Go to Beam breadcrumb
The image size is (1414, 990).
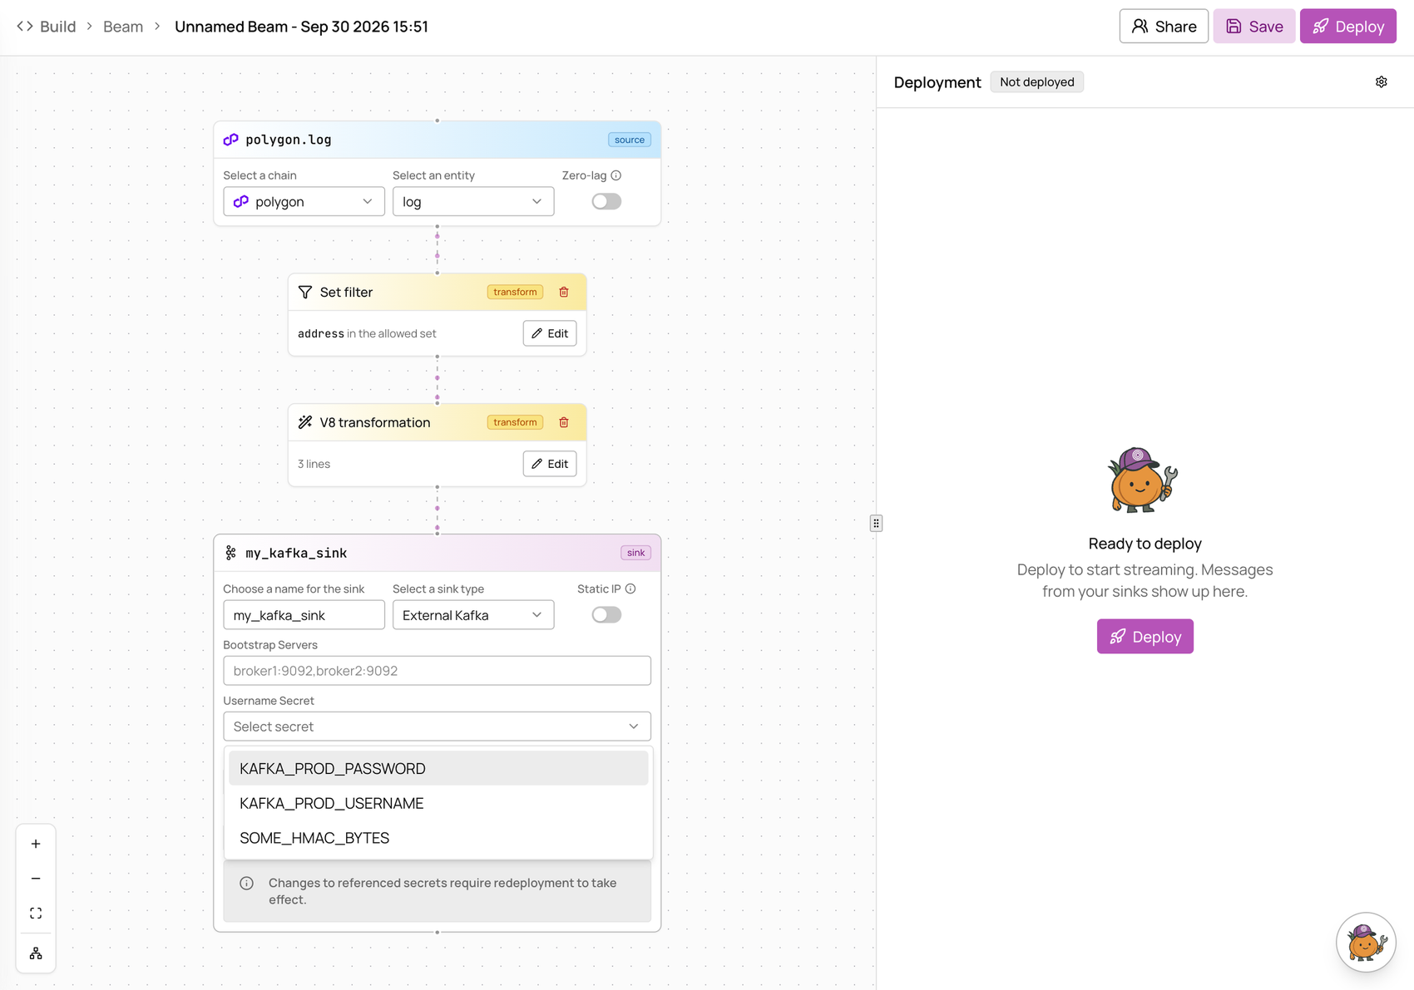click(x=123, y=27)
